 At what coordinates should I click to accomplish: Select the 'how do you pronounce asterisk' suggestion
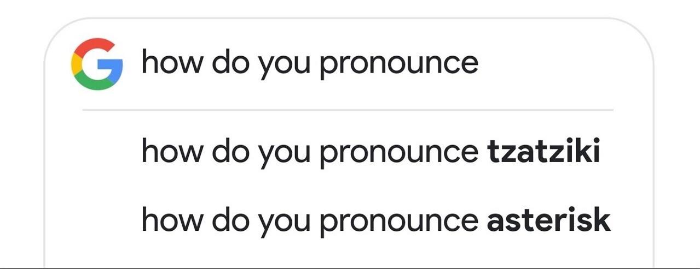376,220
